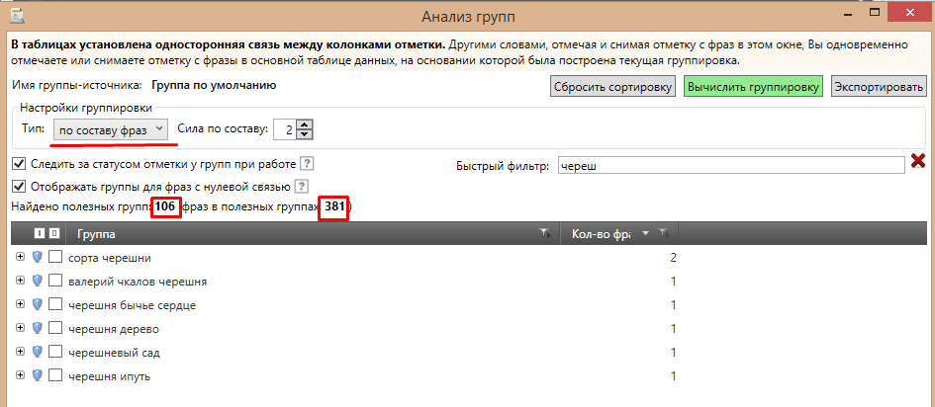The height and width of the screenshot is (407, 935).
Task: Click the Сбросить сортировку button
Action: click(x=612, y=86)
